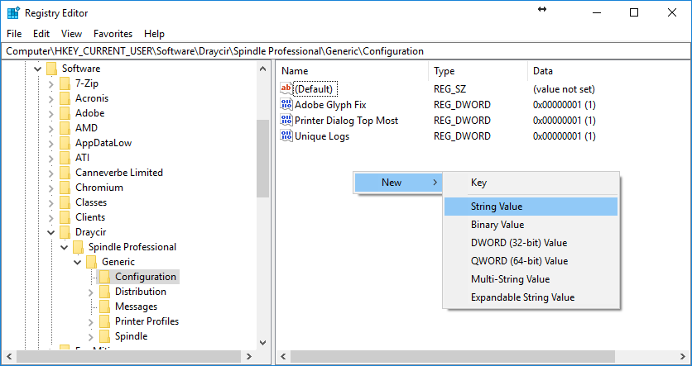Select the Draycir folder icon

tap(65, 232)
